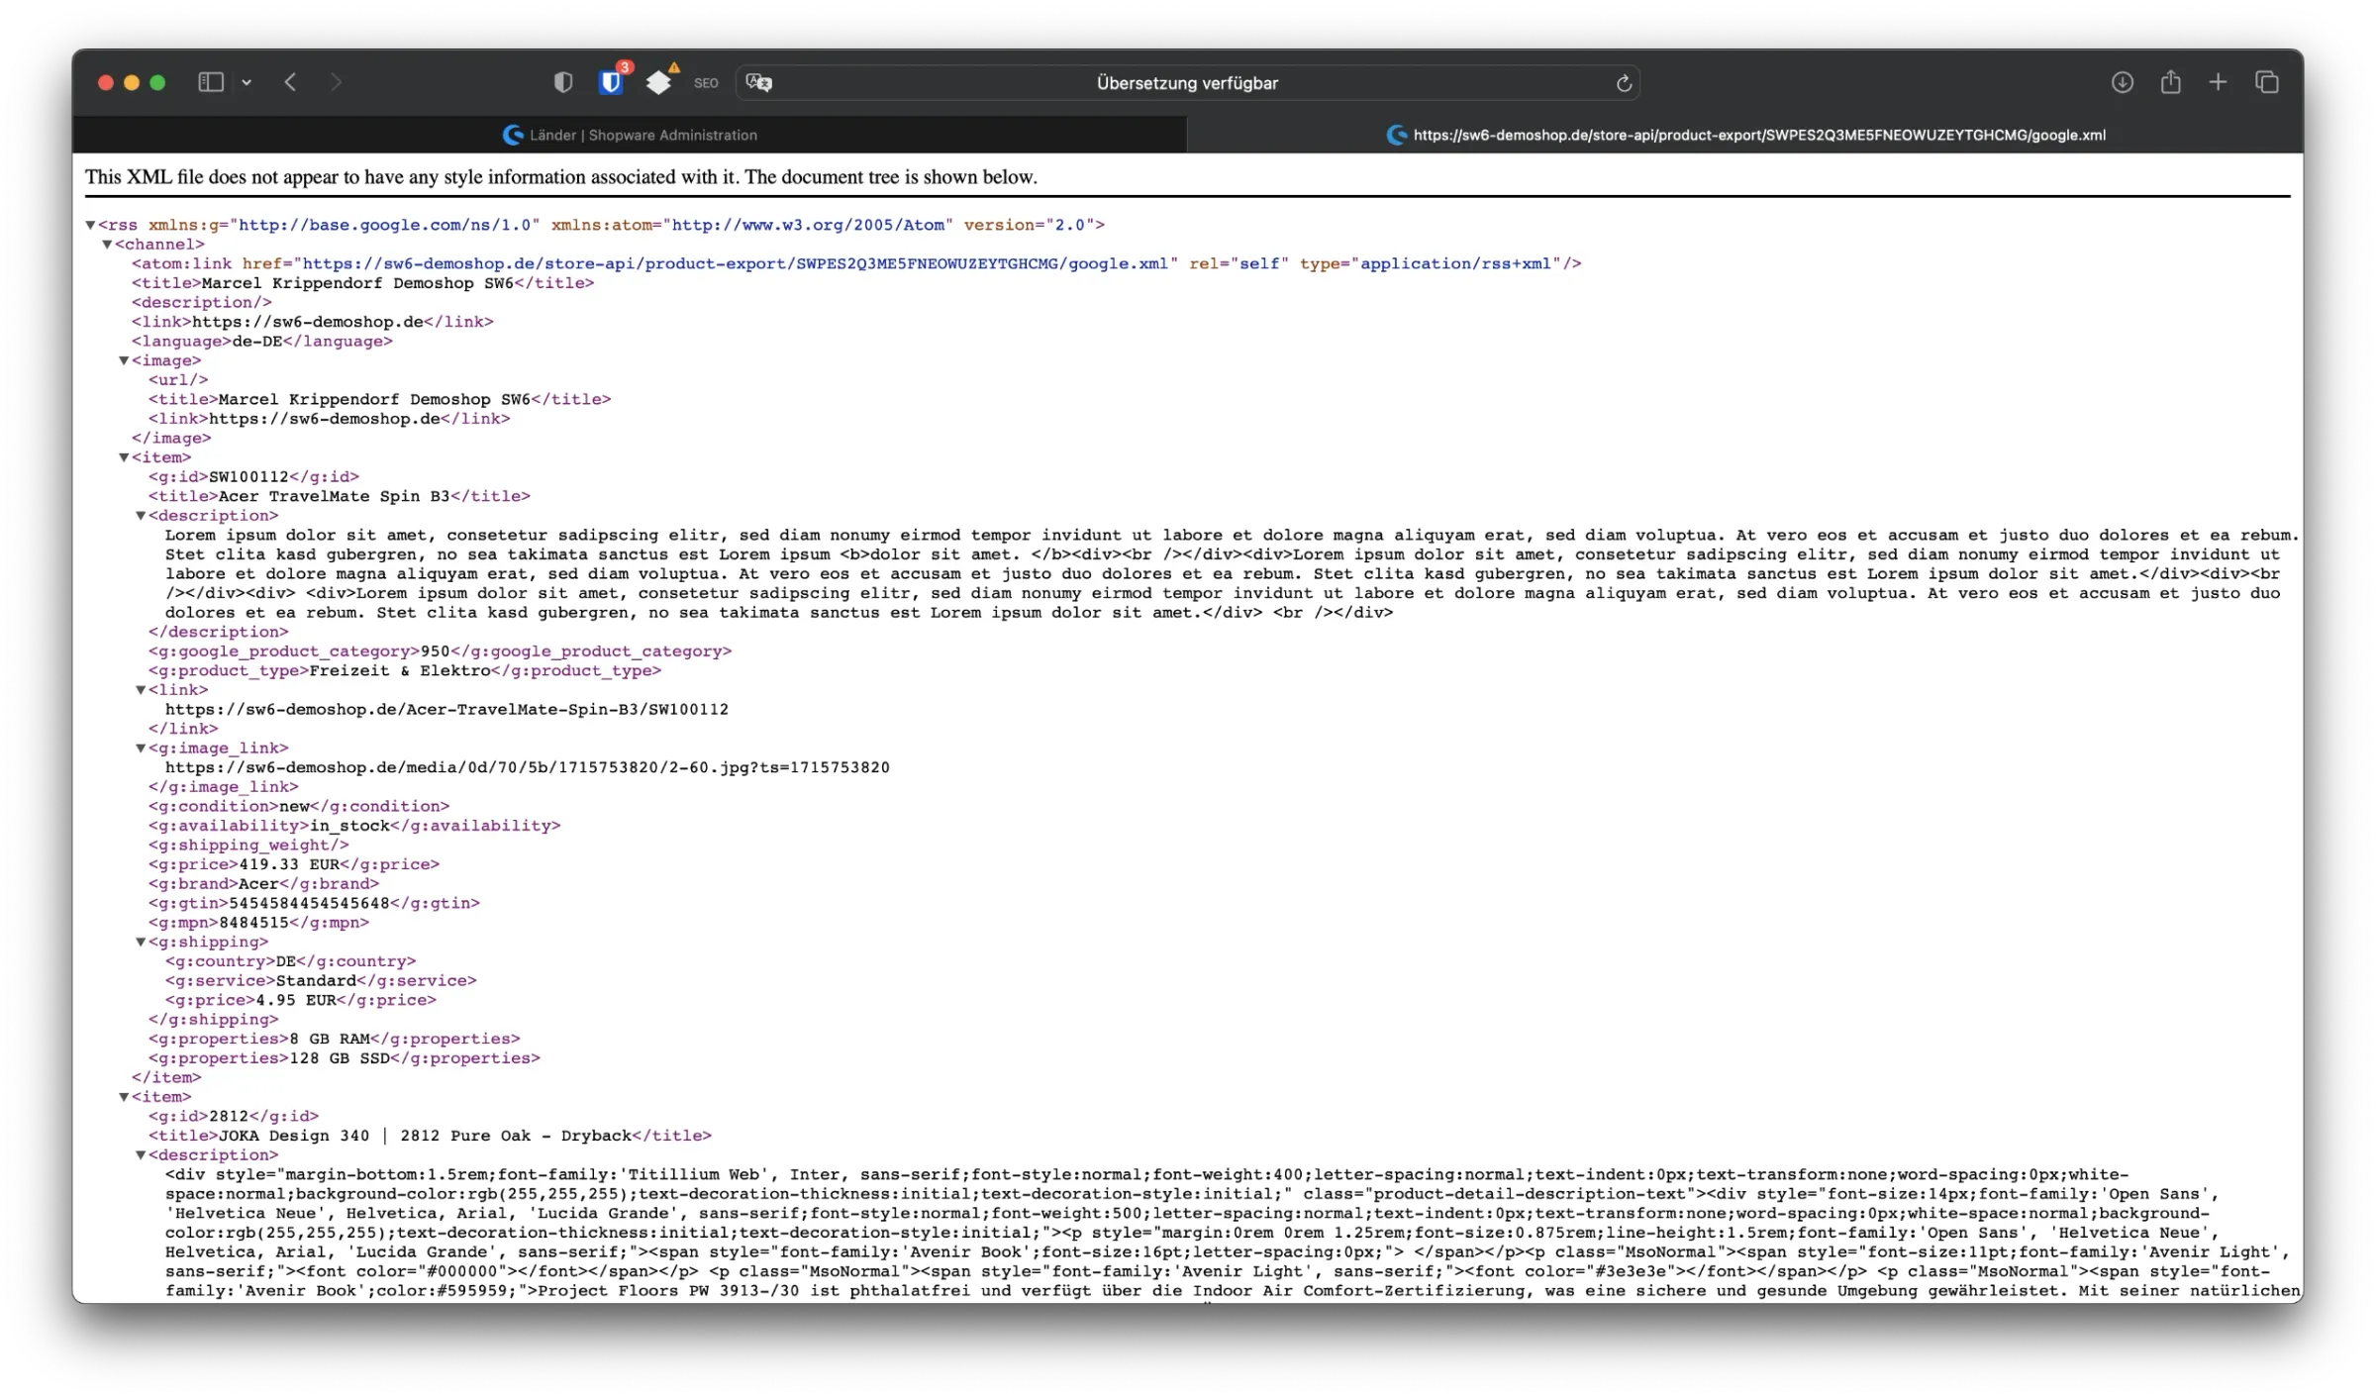Open a new tab with plus icon

click(2218, 82)
